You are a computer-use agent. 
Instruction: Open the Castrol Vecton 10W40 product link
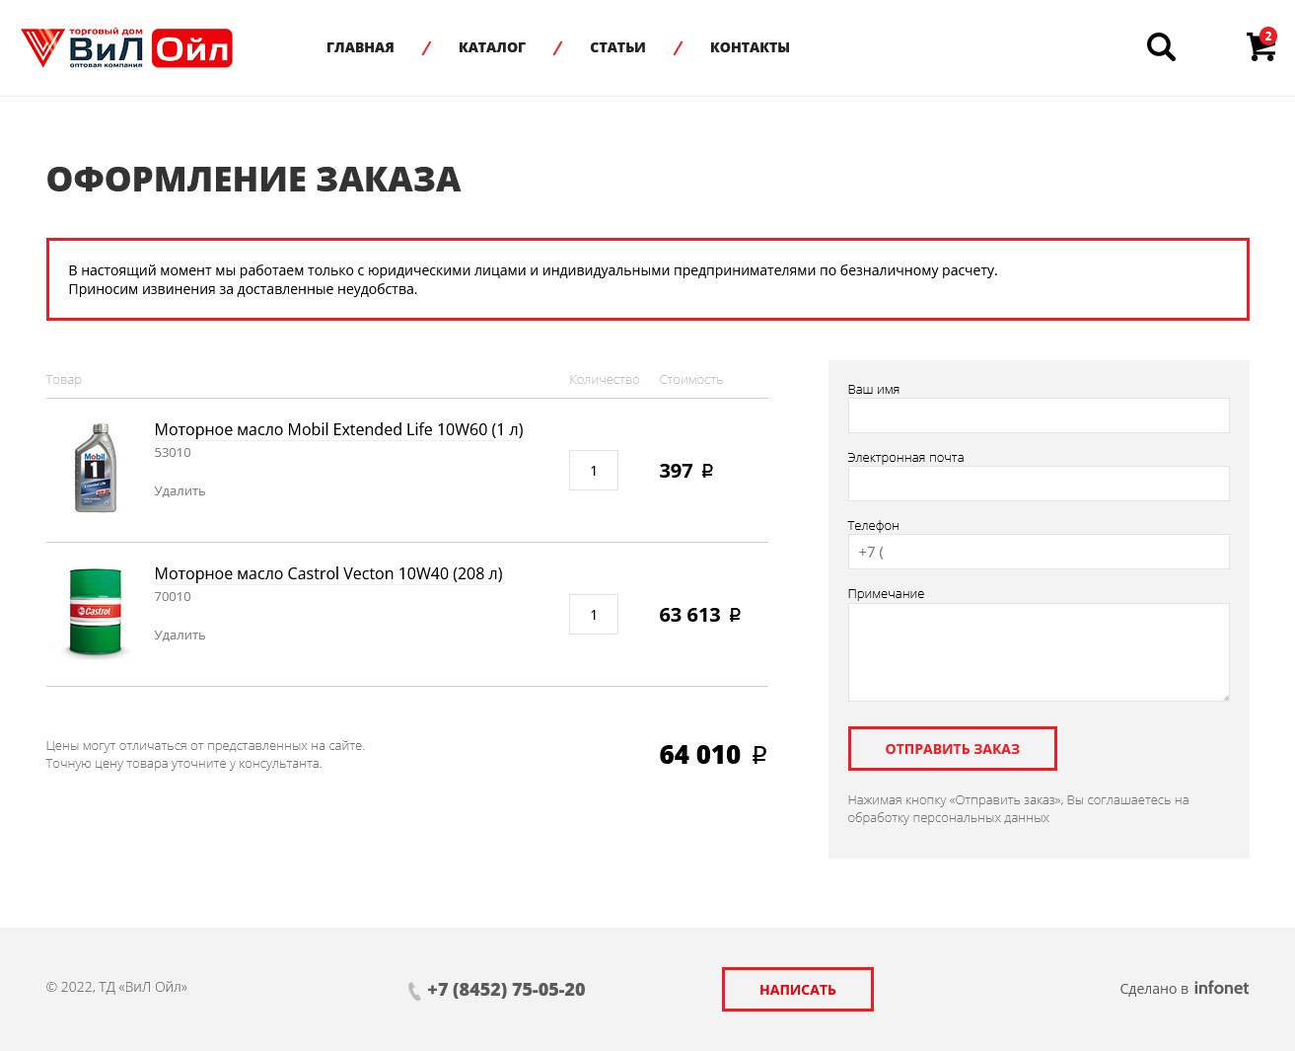click(x=327, y=573)
